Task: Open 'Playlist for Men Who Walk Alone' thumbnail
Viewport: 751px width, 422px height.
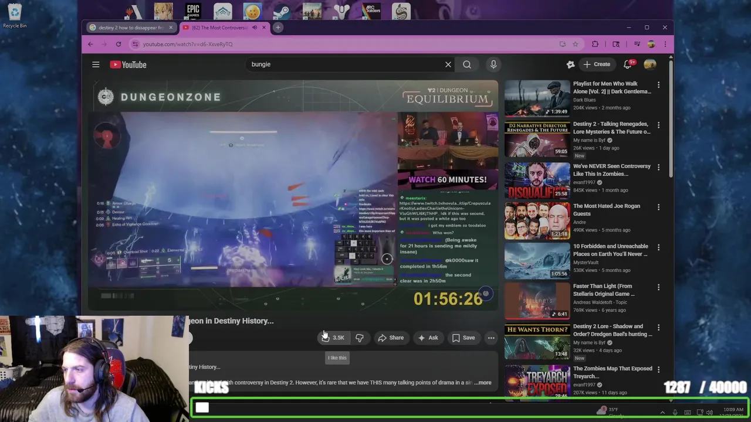Action: (x=537, y=98)
